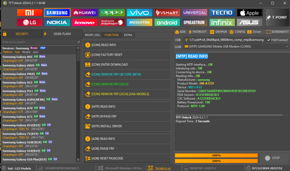Switch to the FUNCTION tab
This screenshot has height=171, width=290.
[x=112, y=35]
